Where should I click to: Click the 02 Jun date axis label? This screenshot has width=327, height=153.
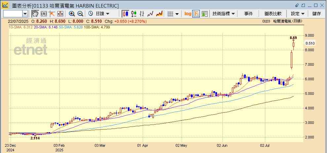223,145
